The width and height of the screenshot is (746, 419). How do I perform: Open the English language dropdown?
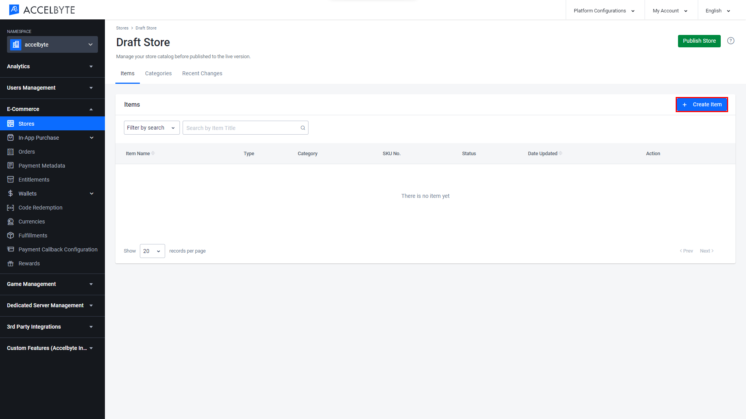coord(718,11)
